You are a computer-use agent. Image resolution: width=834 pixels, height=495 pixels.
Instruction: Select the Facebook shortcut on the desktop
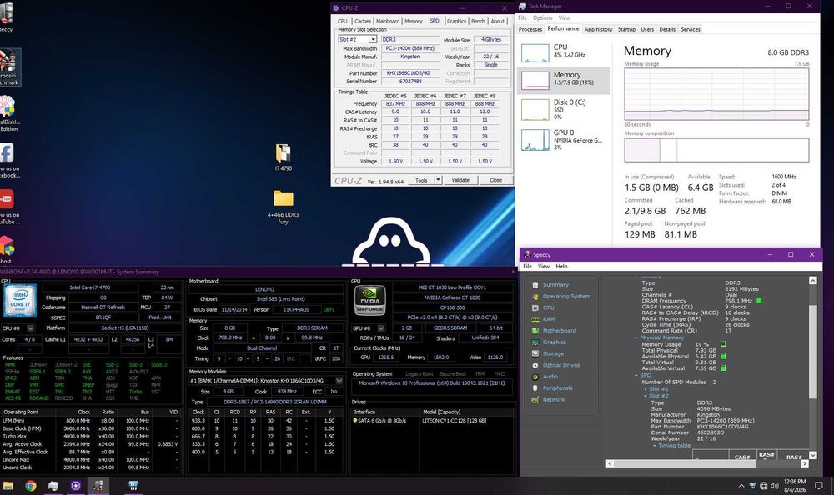point(8,159)
